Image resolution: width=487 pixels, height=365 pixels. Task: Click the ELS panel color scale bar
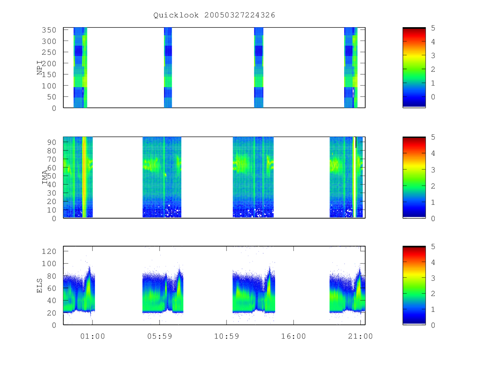coord(414,285)
